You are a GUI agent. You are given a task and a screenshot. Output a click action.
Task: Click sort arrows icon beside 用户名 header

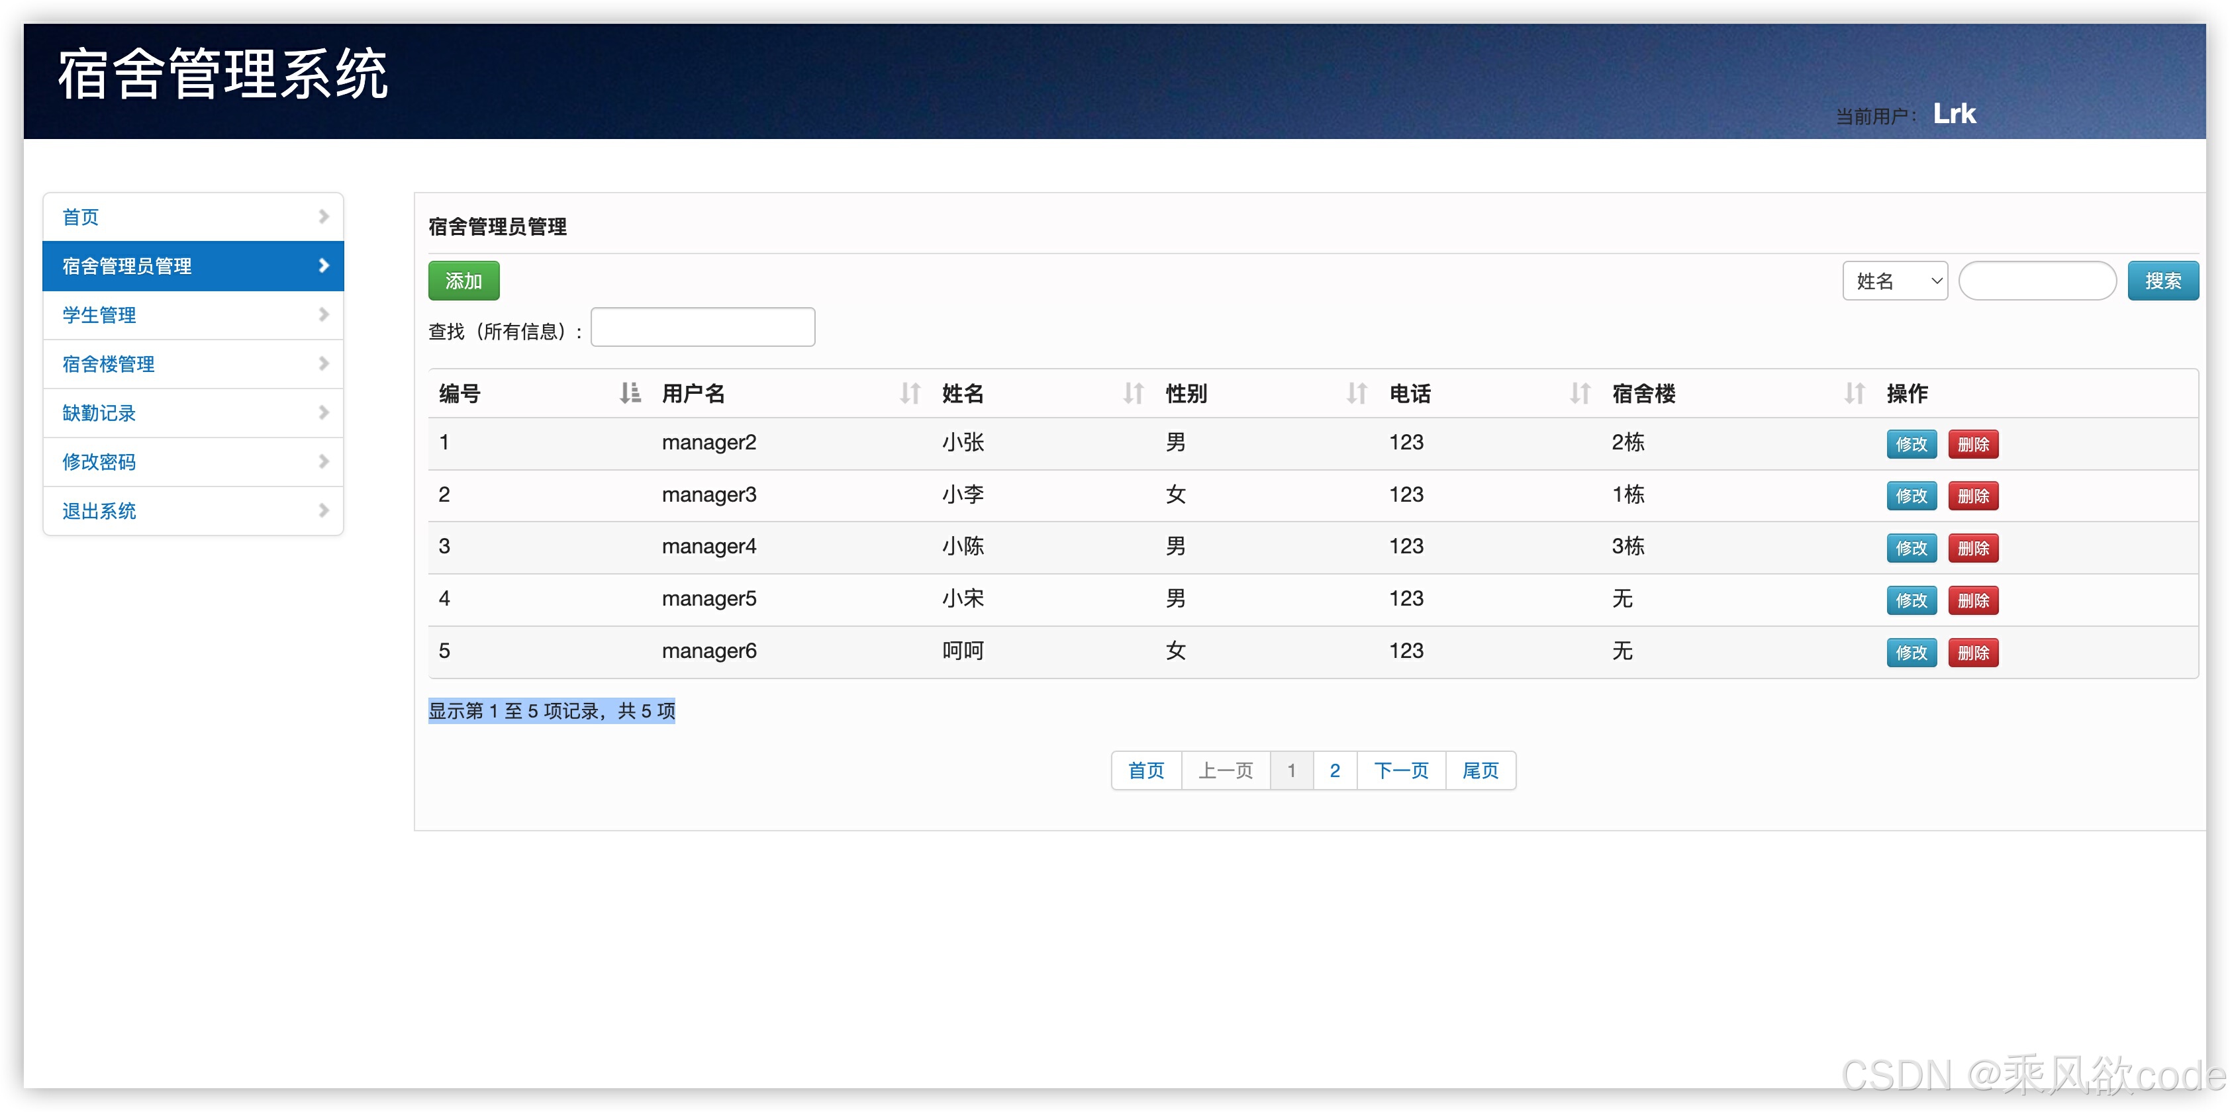(909, 394)
